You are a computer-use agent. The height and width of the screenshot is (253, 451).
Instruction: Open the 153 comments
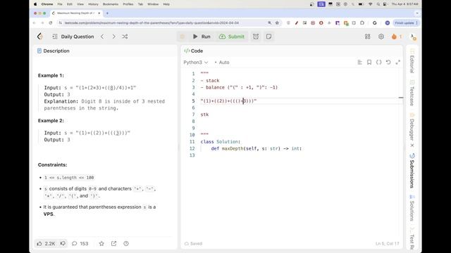[x=80, y=244]
